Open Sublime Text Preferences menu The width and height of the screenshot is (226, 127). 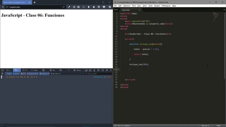[x=166, y=6]
